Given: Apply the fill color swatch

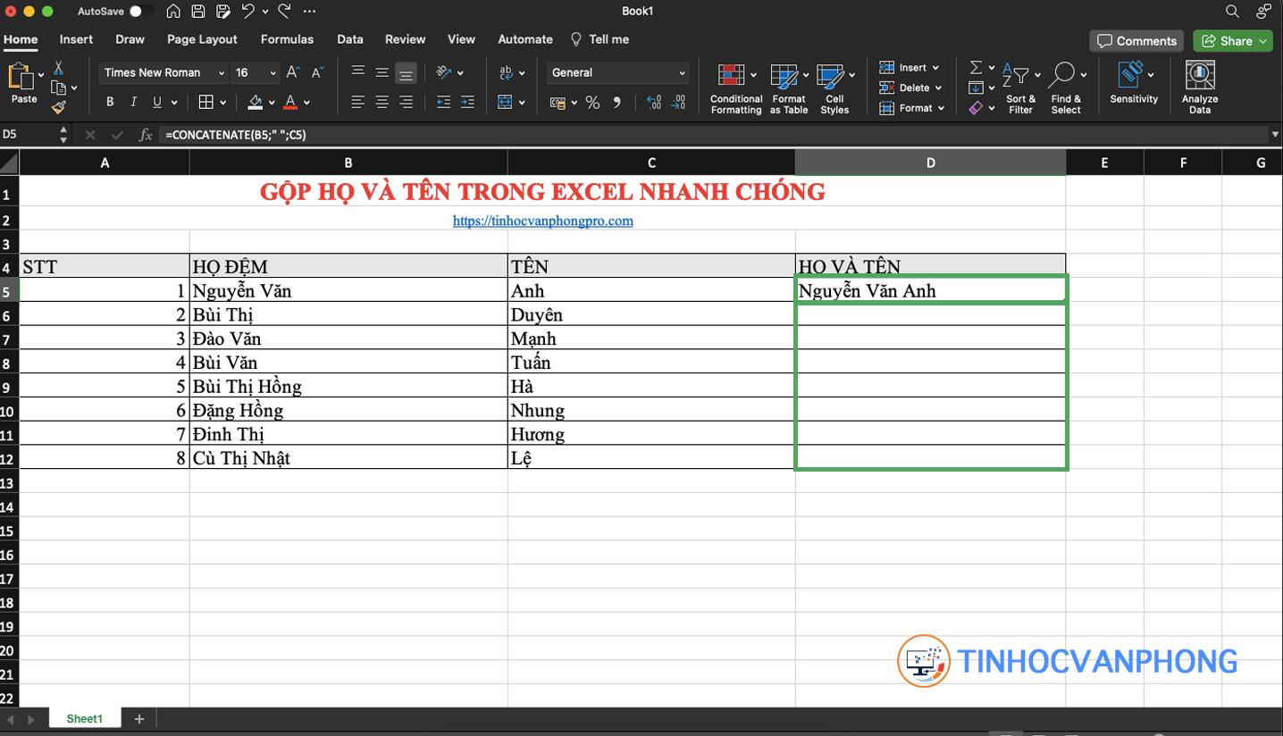Looking at the screenshot, I should coord(256,103).
